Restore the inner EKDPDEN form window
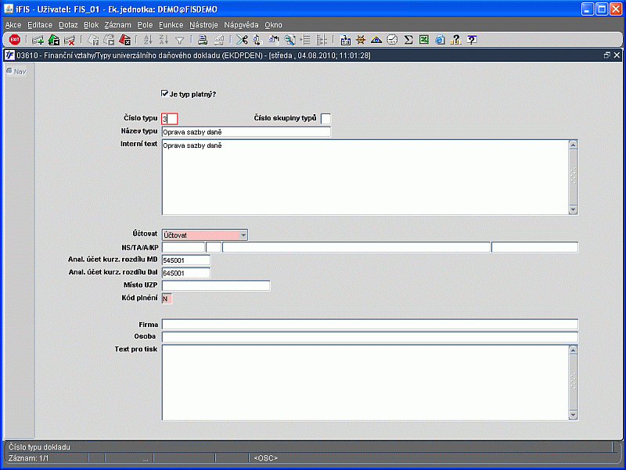 pos(607,55)
